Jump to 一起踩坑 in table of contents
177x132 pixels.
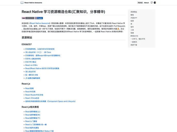click(x=134, y=42)
